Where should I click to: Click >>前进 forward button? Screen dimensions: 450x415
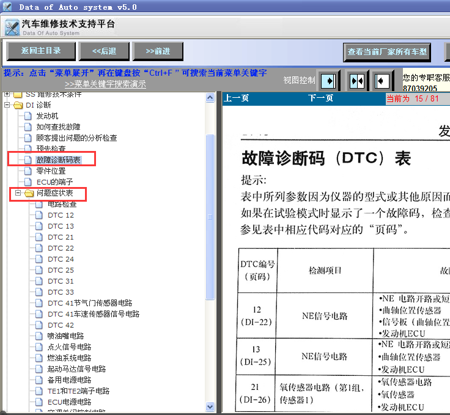click(x=158, y=51)
